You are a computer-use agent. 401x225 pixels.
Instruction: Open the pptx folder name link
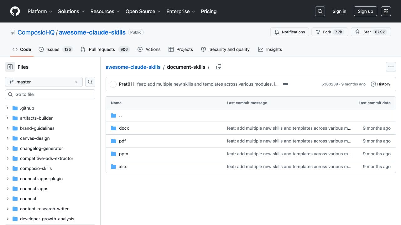point(123,154)
